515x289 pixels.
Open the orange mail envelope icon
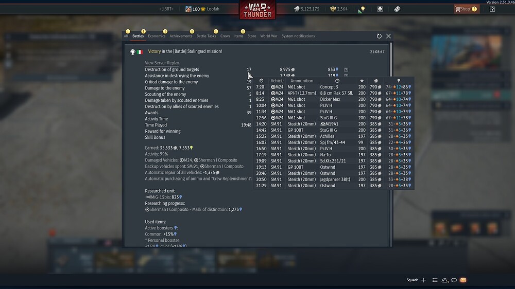tap(463, 280)
